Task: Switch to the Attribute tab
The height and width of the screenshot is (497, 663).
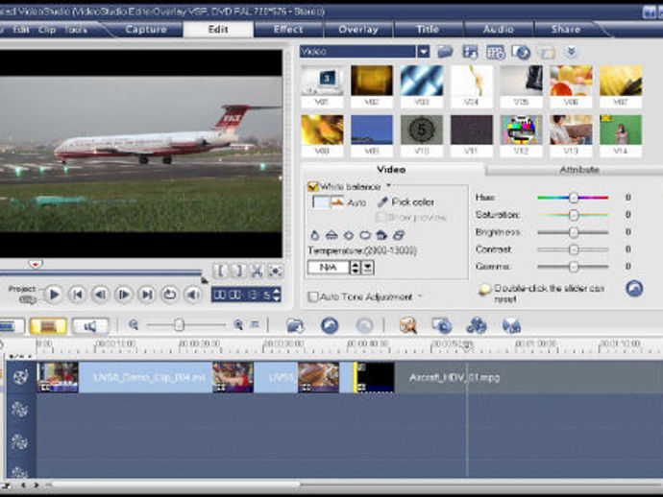Action: pos(579,170)
